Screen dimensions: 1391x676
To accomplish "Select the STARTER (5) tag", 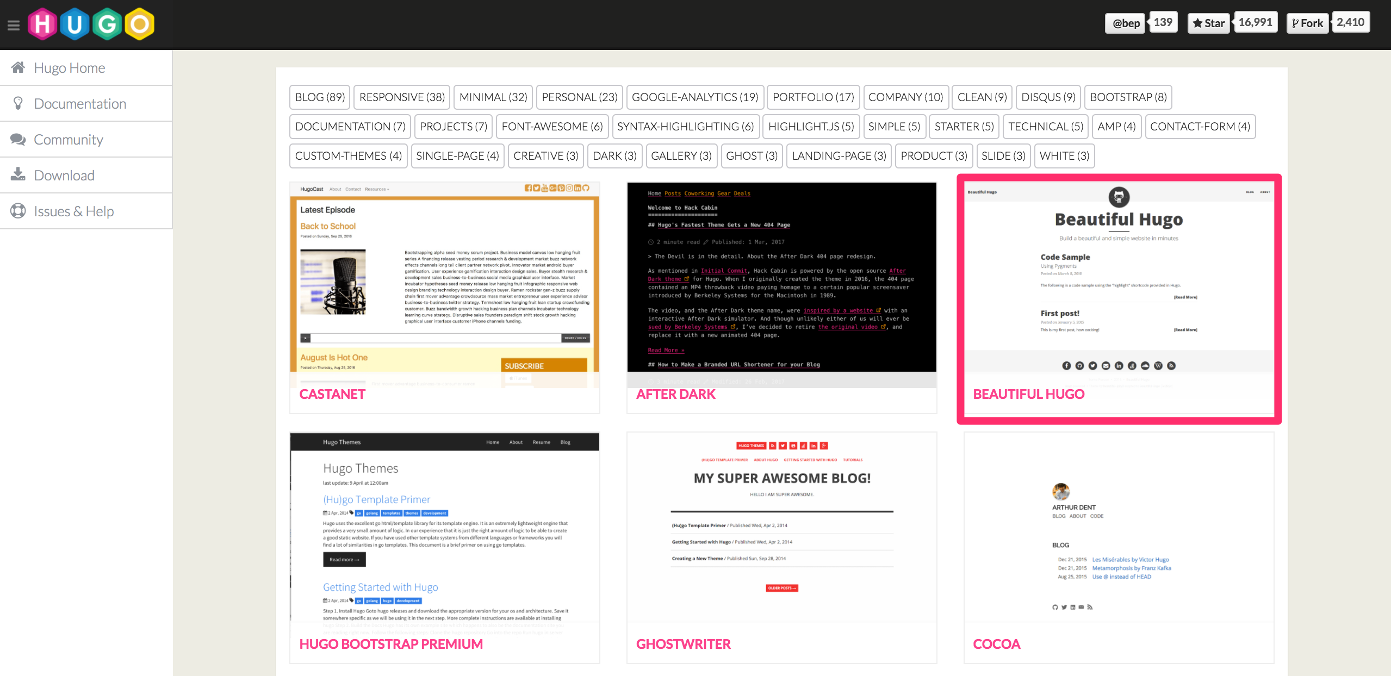I will (964, 127).
